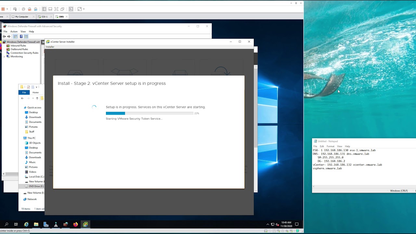The width and height of the screenshot is (416, 234).
Task: Open Firewall window's File menu
Action: click(6, 32)
